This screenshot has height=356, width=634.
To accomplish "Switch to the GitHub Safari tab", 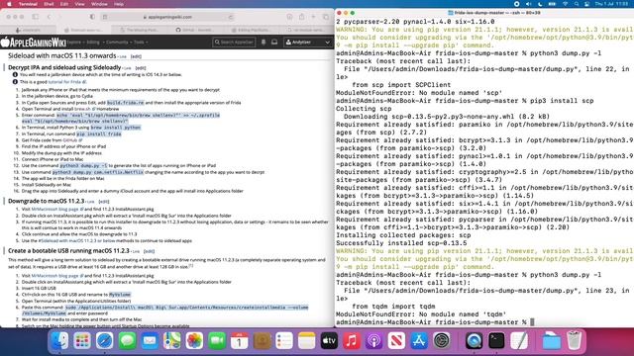I will [195, 30].
